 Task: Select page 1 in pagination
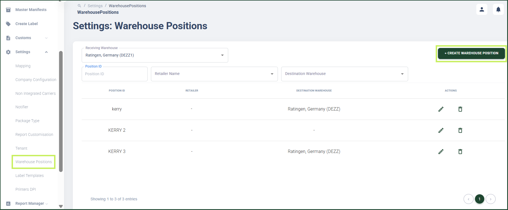(x=480, y=199)
